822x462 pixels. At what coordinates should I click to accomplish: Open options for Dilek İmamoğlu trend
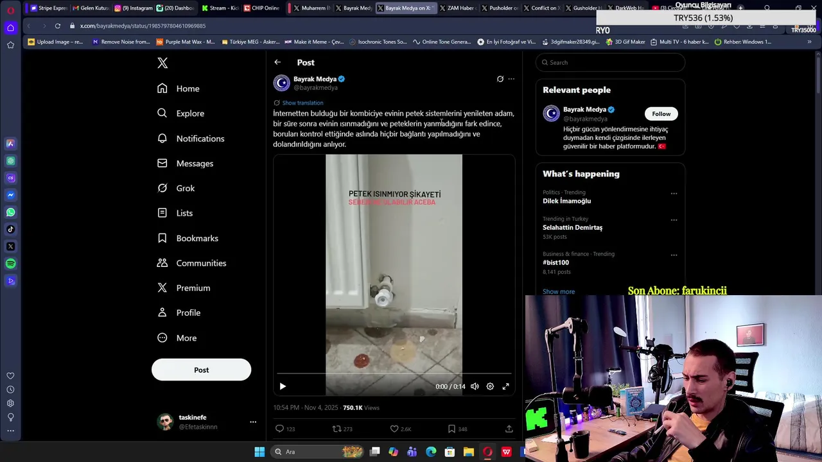674,193
